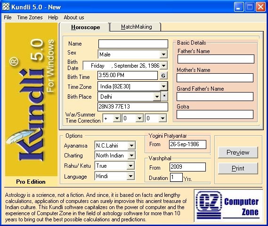Click the month September in Birth Date
The width and height of the screenshot is (268, 226).
click(126, 66)
